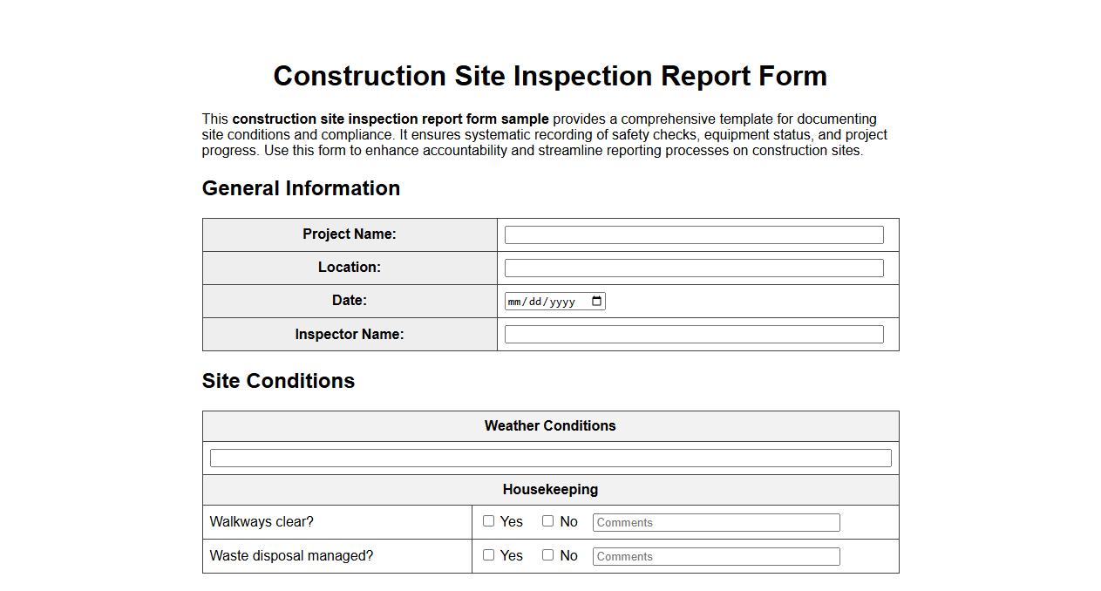Select the day segment in the Date field
This screenshot has height=591, width=1101.
pyautogui.click(x=536, y=300)
